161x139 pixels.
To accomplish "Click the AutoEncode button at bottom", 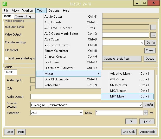I will (147, 132).
